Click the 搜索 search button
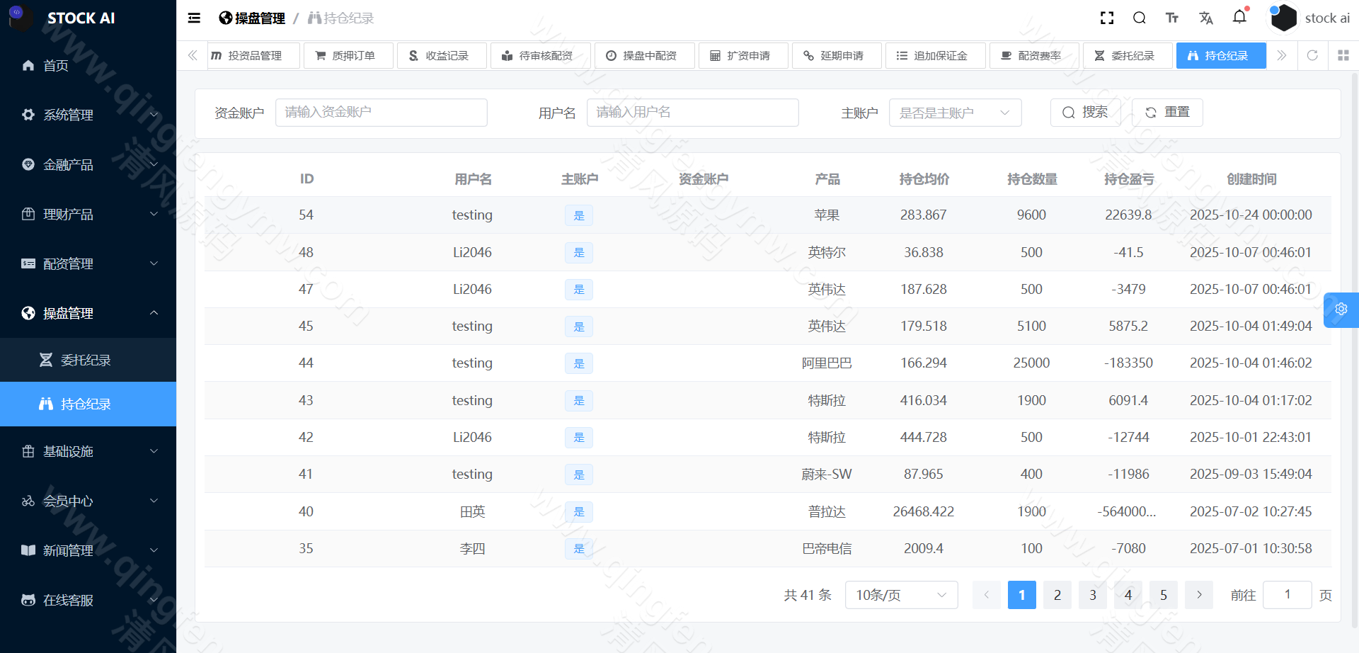 [1085, 112]
